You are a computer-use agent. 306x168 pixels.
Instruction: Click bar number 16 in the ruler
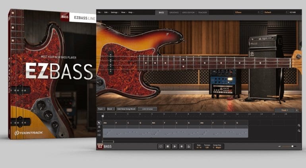click(286, 114)
